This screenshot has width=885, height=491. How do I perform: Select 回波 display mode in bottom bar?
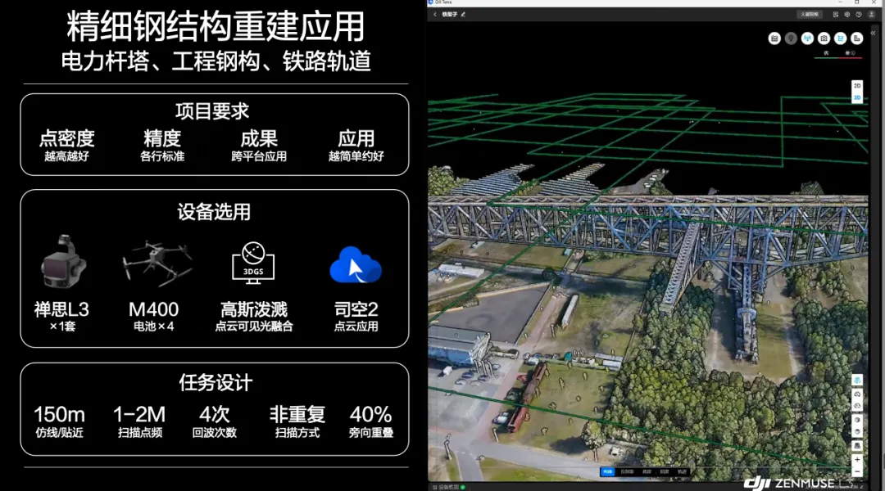[665, 471]
